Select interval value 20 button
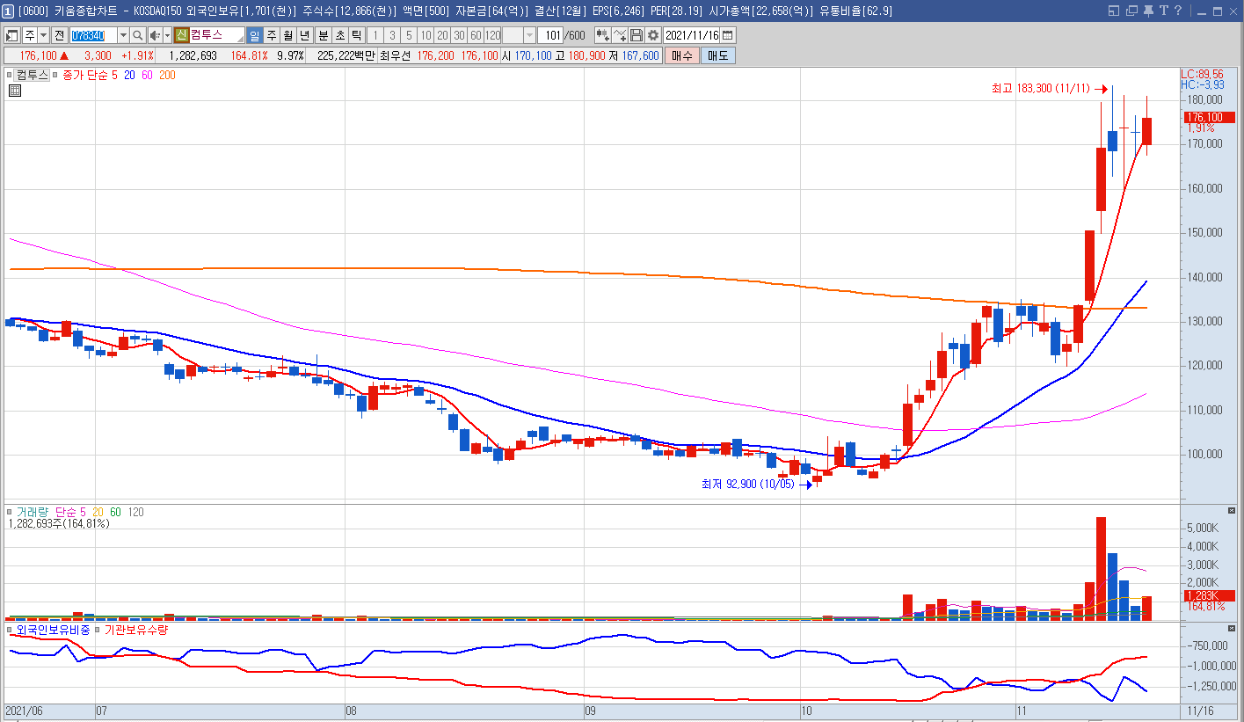 point(442,35)
